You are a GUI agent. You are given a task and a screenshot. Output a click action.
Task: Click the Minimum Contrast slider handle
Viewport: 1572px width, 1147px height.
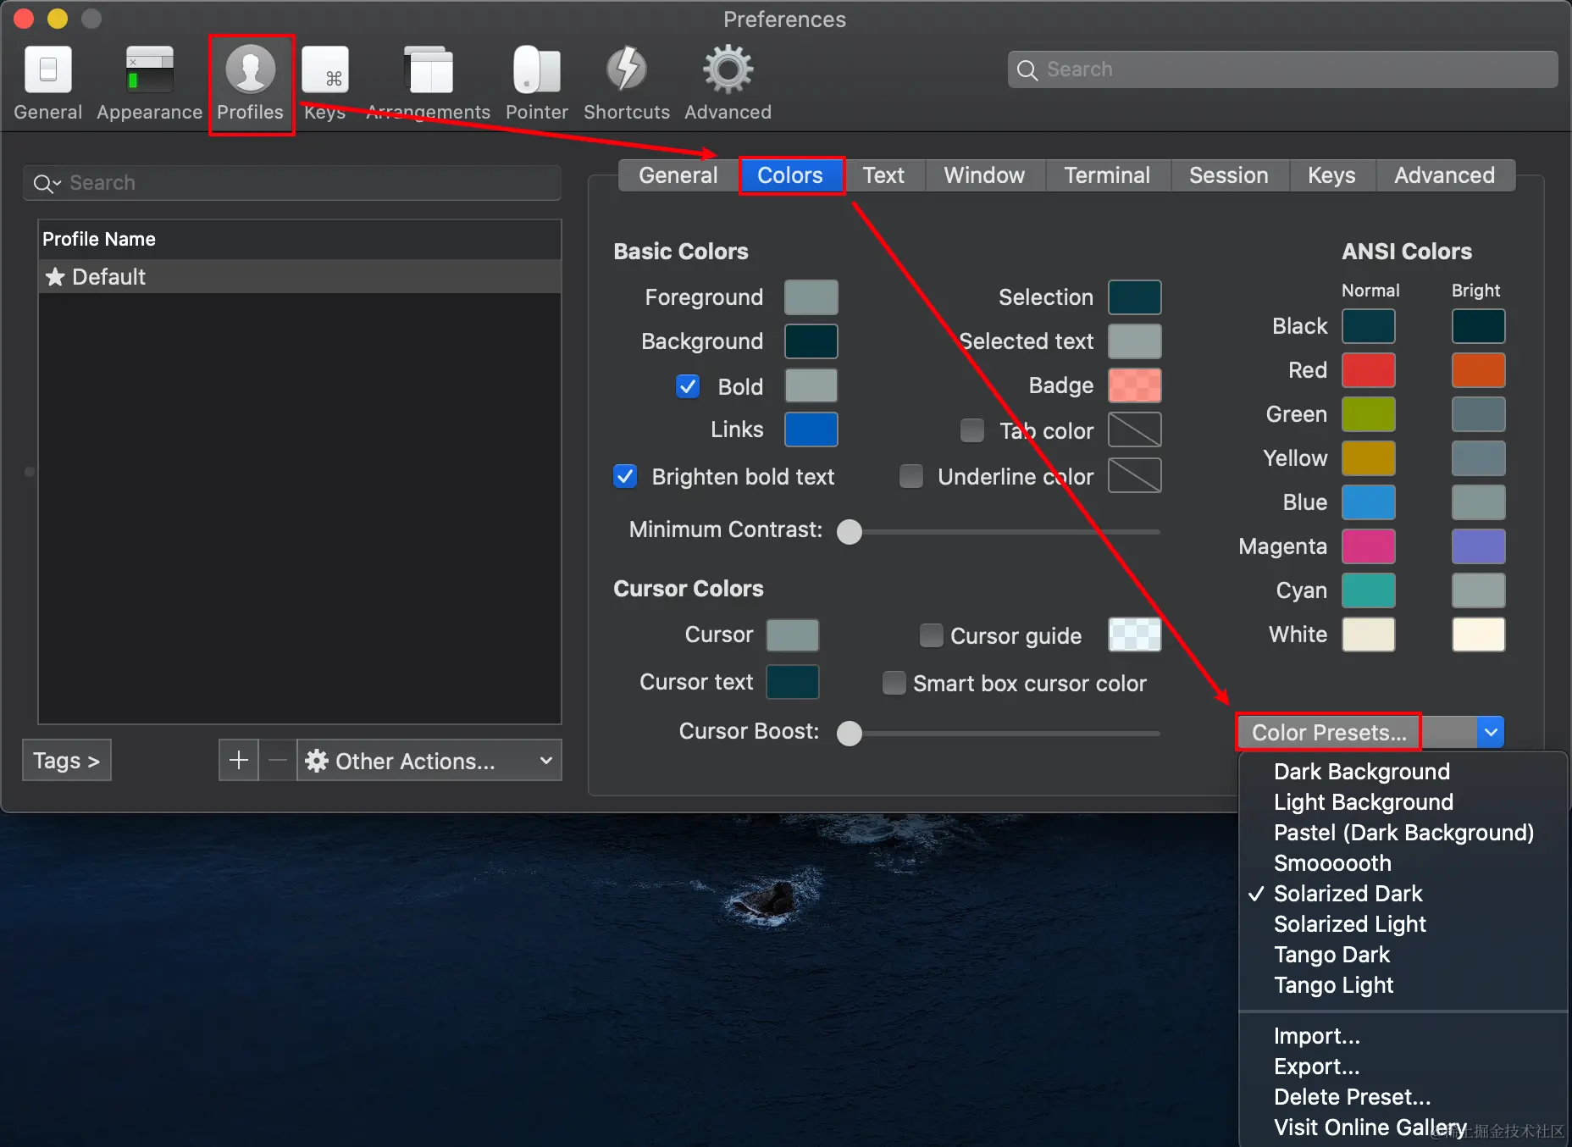pos(850,532)
